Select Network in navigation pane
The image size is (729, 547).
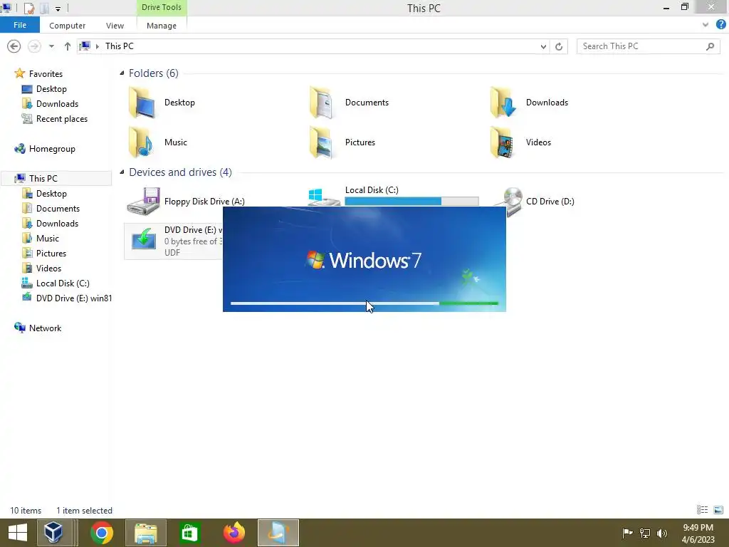point(45,328)
